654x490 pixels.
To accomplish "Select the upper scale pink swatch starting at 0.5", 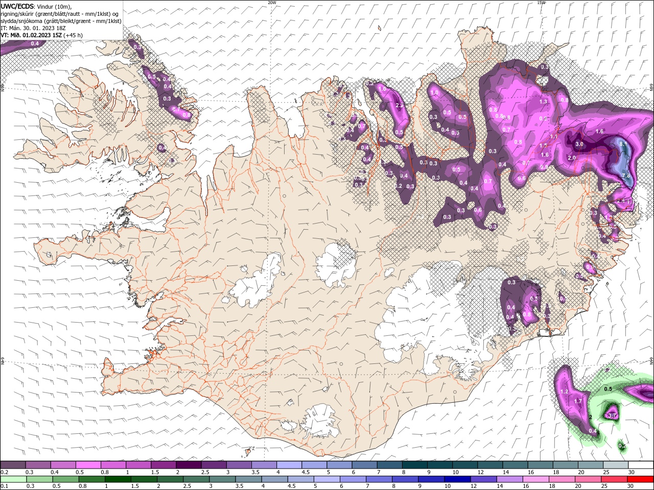I will point(88,465).
